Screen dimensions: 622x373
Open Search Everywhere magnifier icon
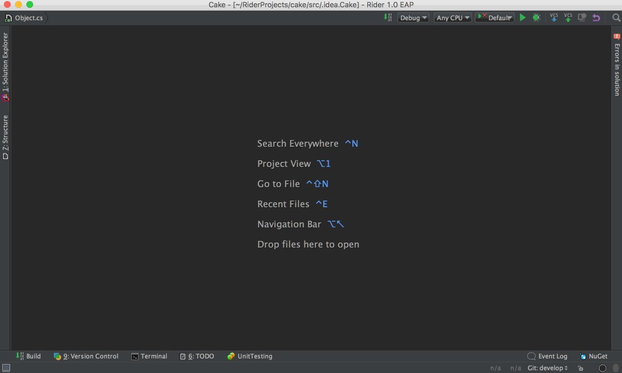point(616,17)
